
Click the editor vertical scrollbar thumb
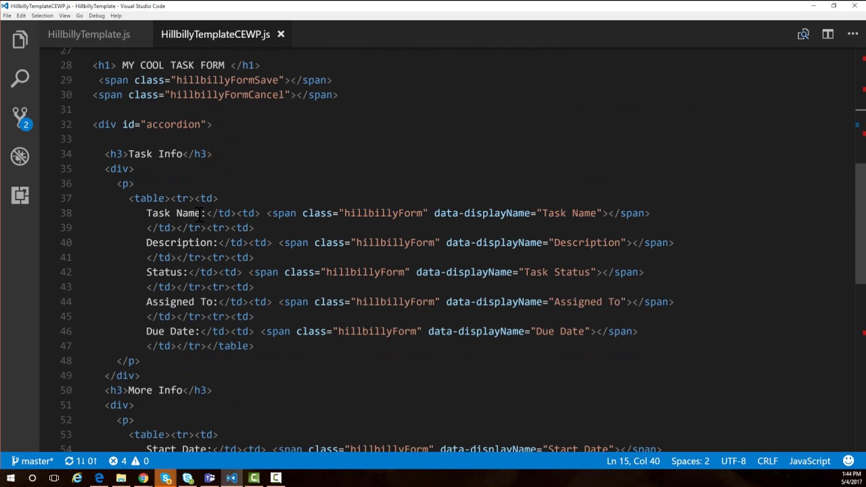861,223
